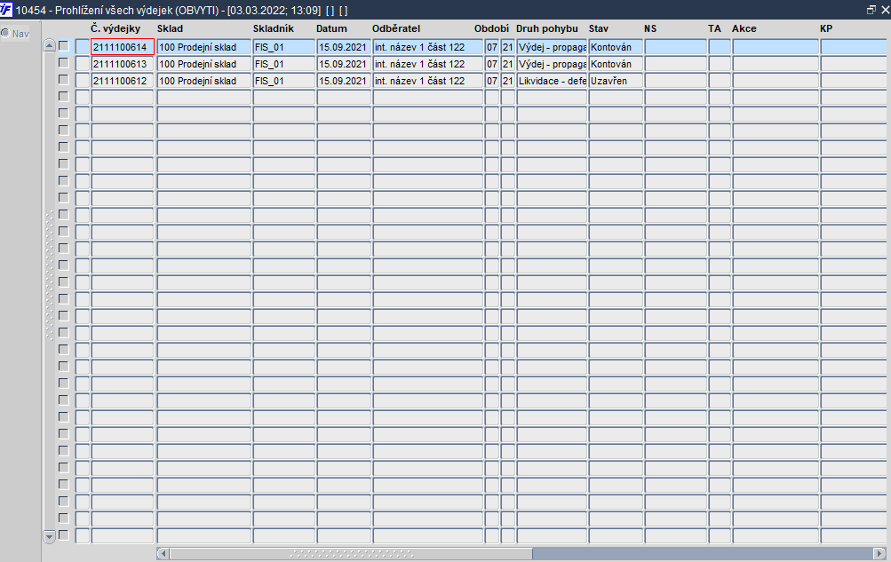Image resolution: width=891 pixels, height=562 pixels.
Task: Click TA cell in row 2111100613
Action: pyautogui.click(x=720, y=64)
